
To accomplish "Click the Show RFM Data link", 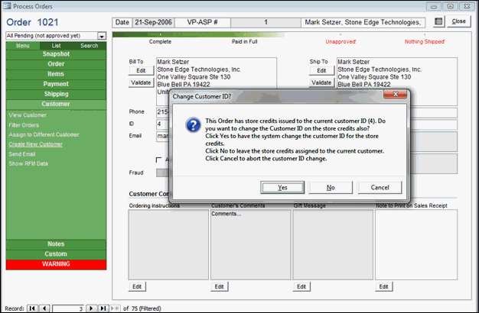I will (28, 163).
